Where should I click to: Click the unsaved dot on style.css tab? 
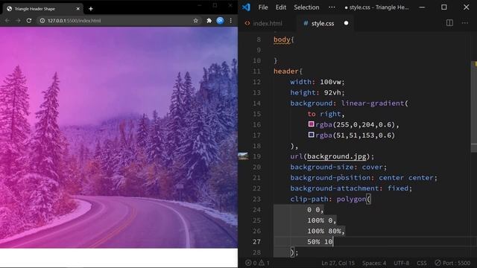click(x=346, y=23)
